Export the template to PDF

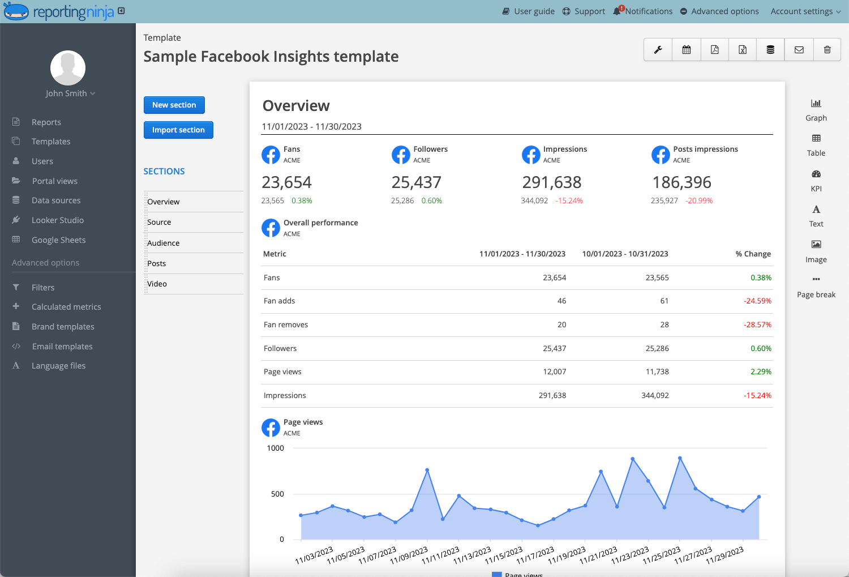click(714, 49)
